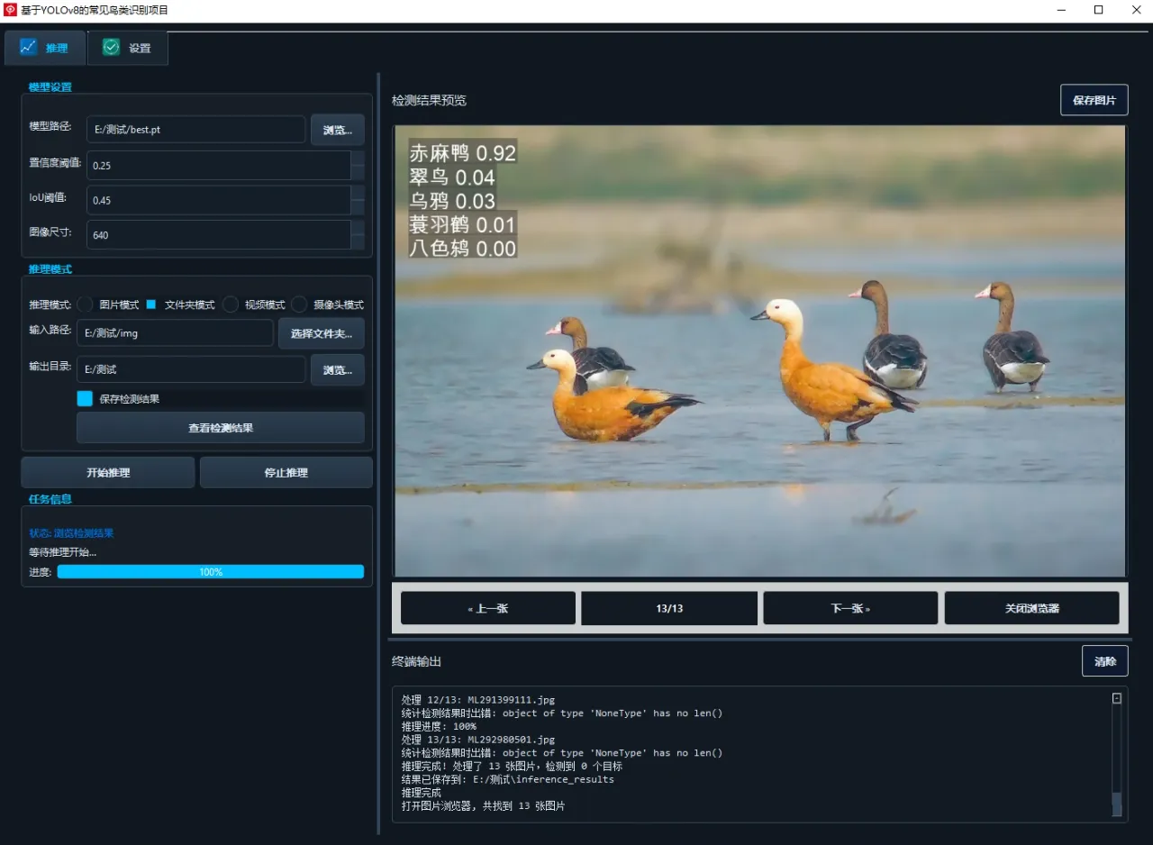Click the detection preview image of ducks
Viewport: 1153px width, 845px height.
(x=760, y=351)
